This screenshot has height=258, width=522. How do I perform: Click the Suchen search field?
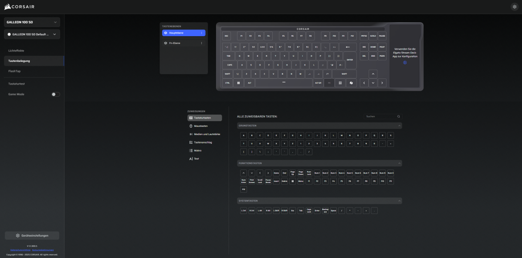tap(381, 116)
